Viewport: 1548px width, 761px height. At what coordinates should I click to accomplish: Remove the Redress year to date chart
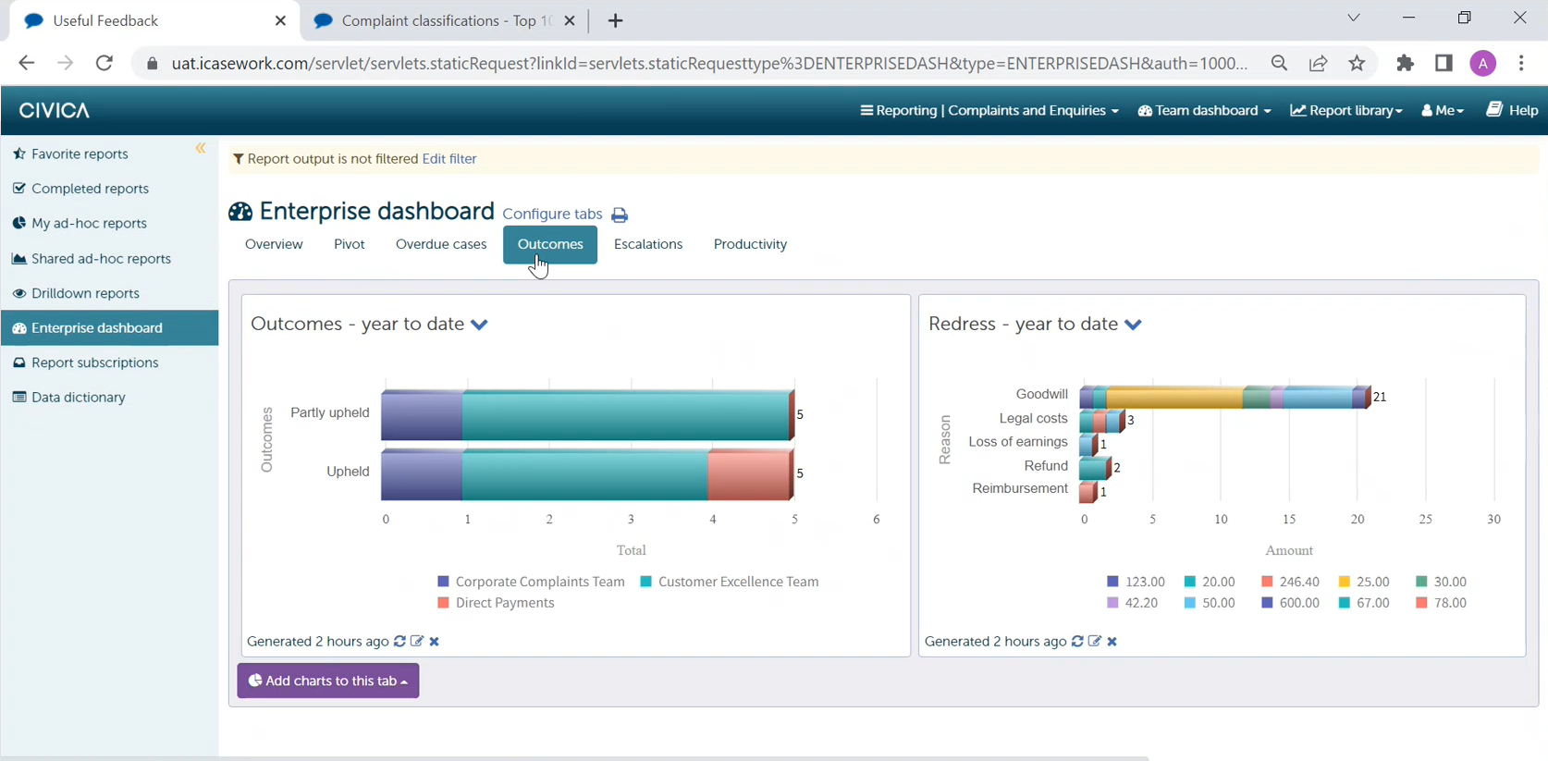[1112, 641]
